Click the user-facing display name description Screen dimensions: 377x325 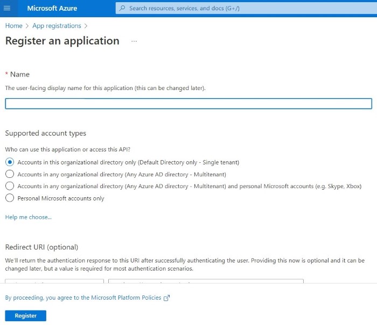106,88
